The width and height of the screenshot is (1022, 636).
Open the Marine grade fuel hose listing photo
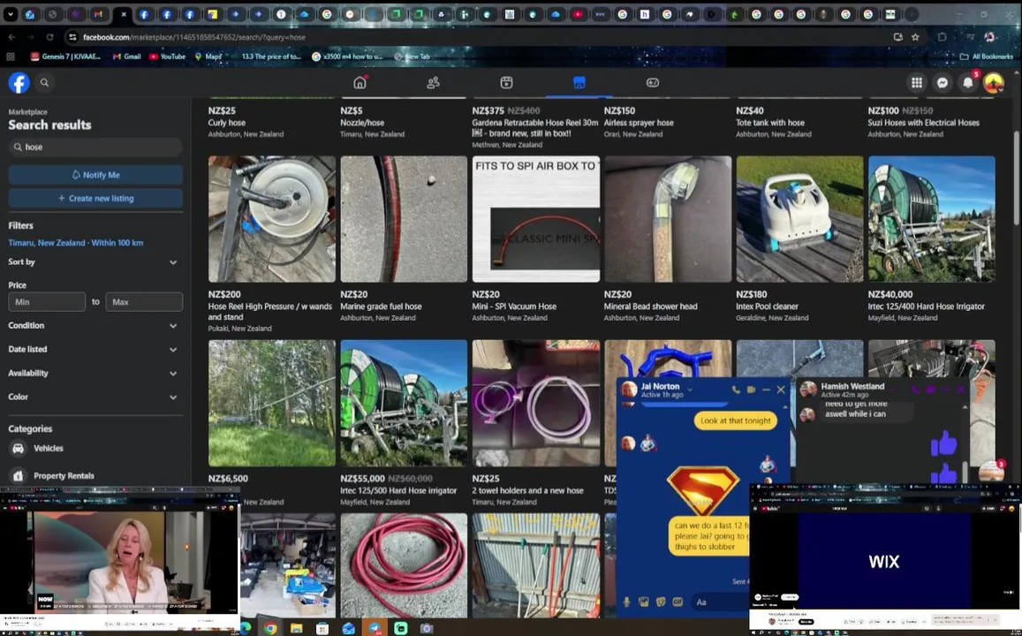tap(404, 219)
